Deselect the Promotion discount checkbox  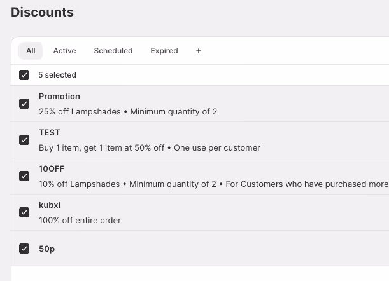click(24, 104)
